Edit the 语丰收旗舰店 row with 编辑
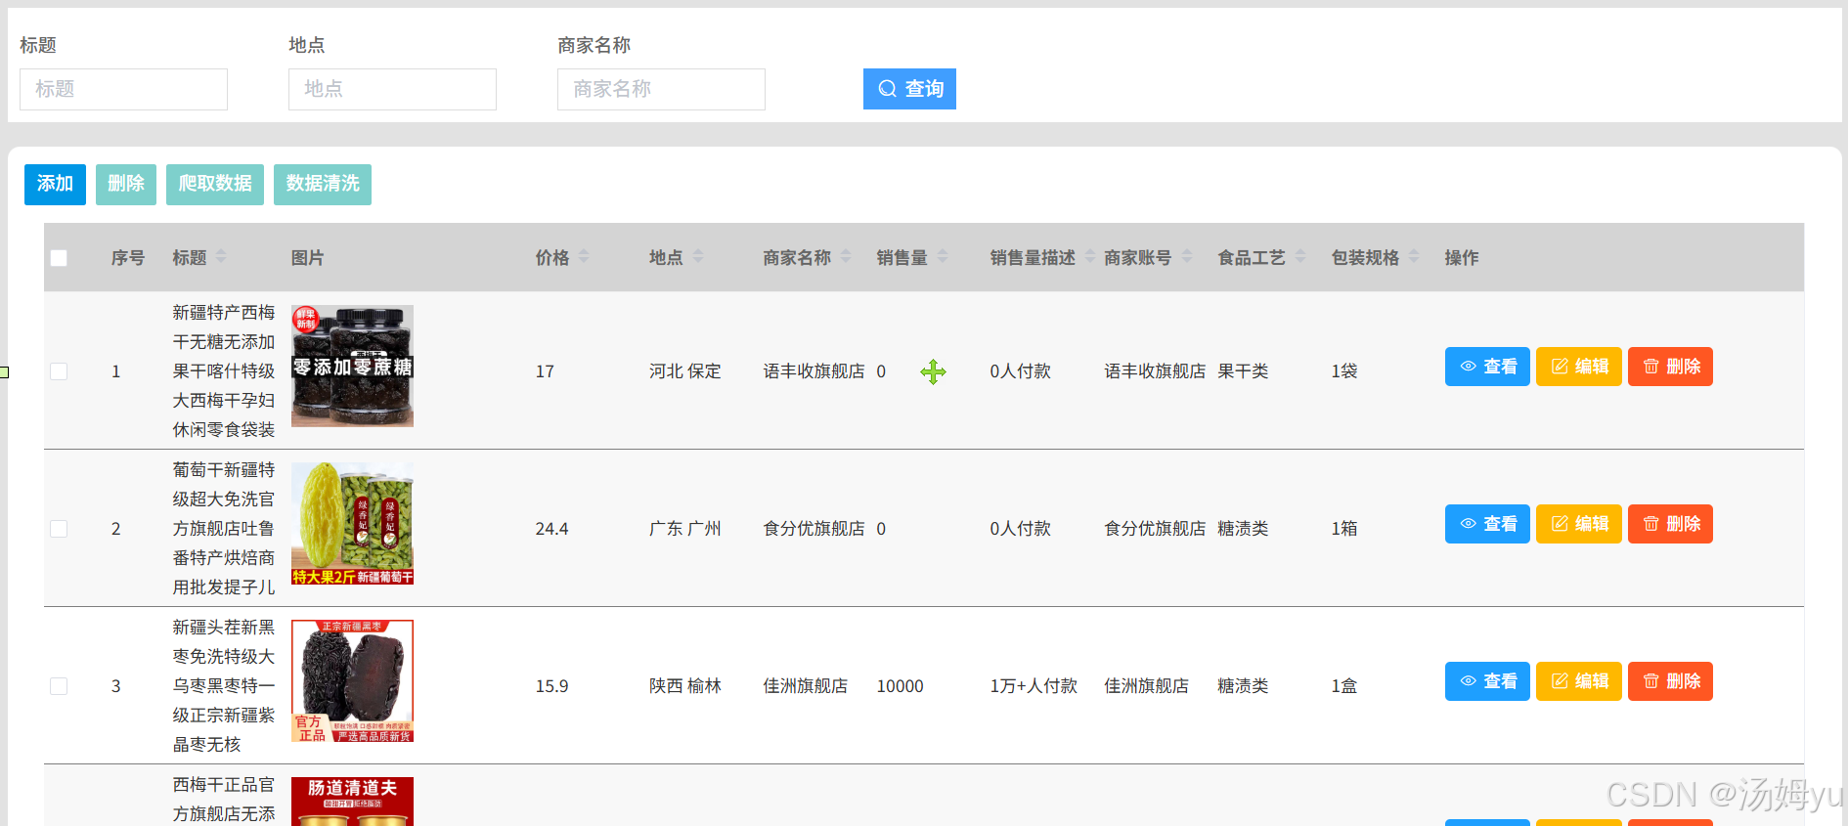 pos(1579,367)
